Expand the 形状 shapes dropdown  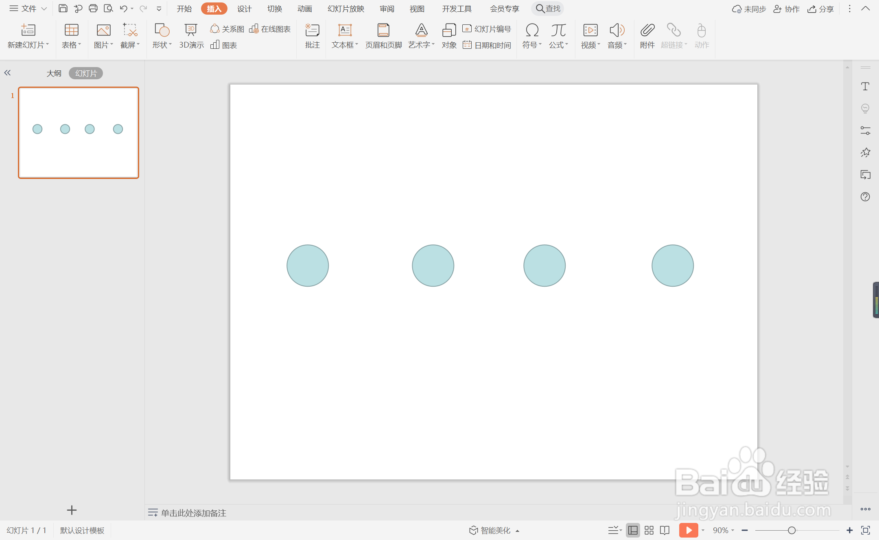pyautogui.click(x=162, y=45)
